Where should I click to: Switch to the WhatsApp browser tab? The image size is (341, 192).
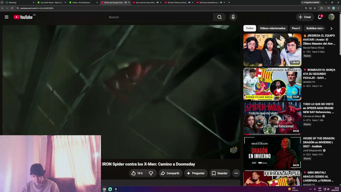click(19, 2)
